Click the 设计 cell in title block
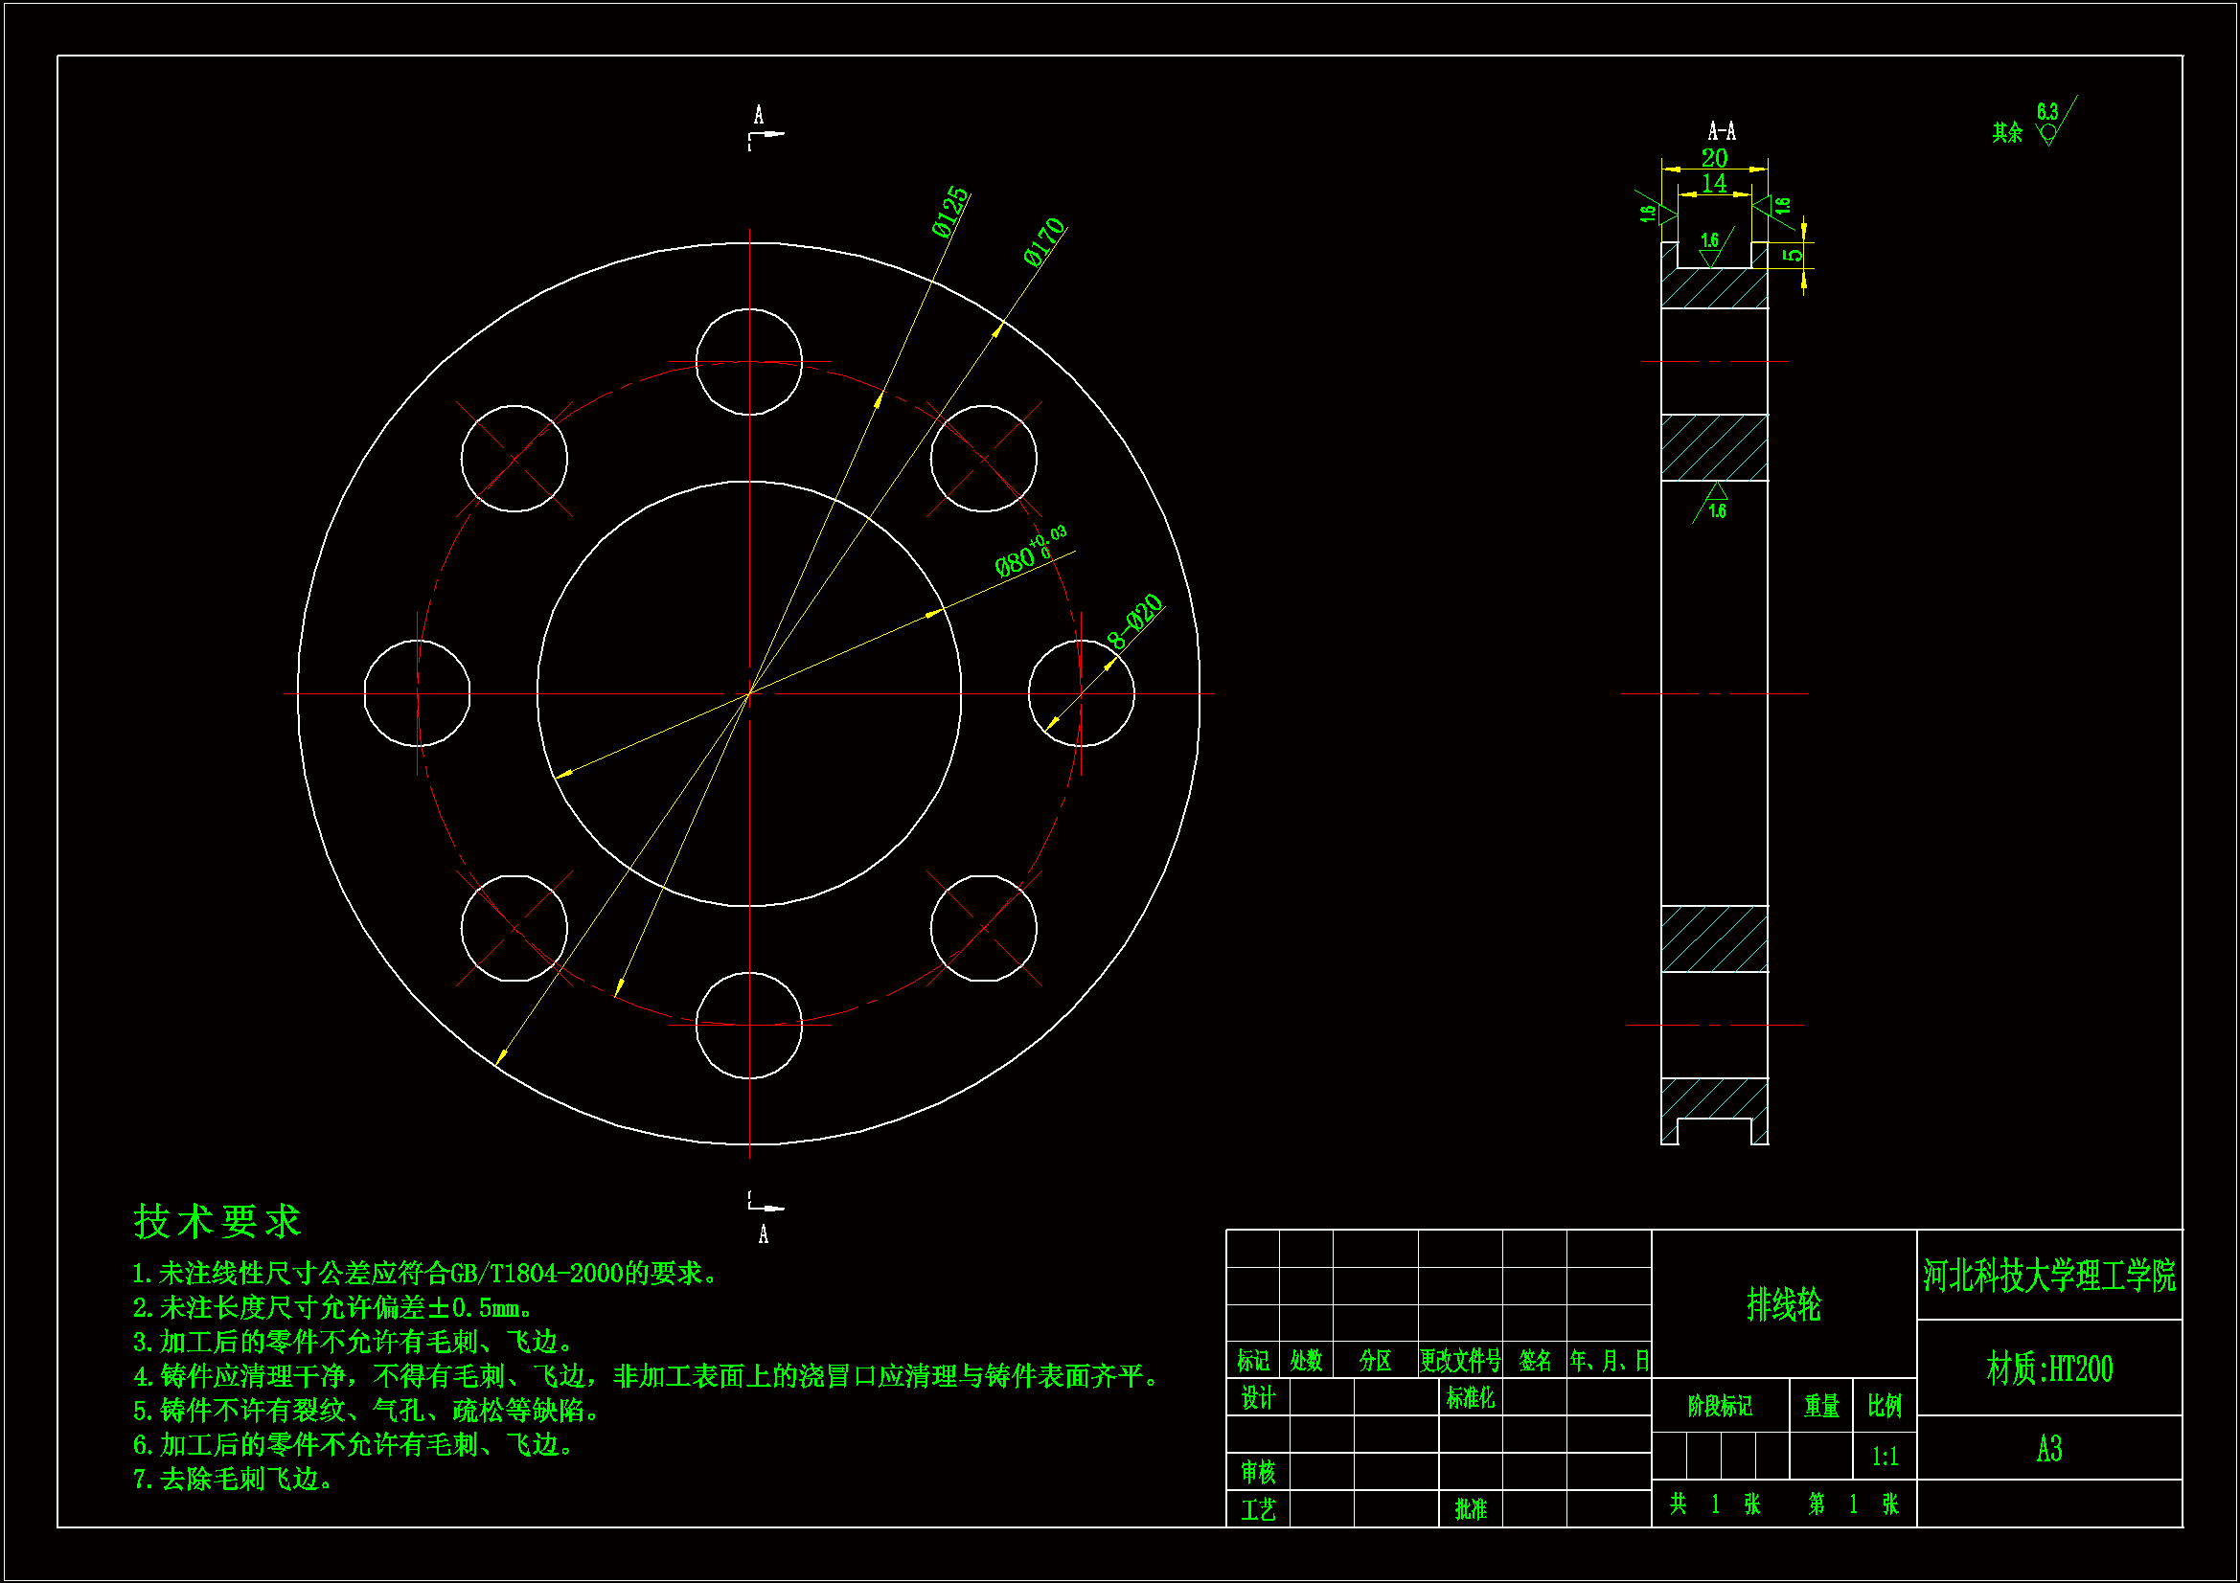2240x1583 pixels. coord(1258,1399)
